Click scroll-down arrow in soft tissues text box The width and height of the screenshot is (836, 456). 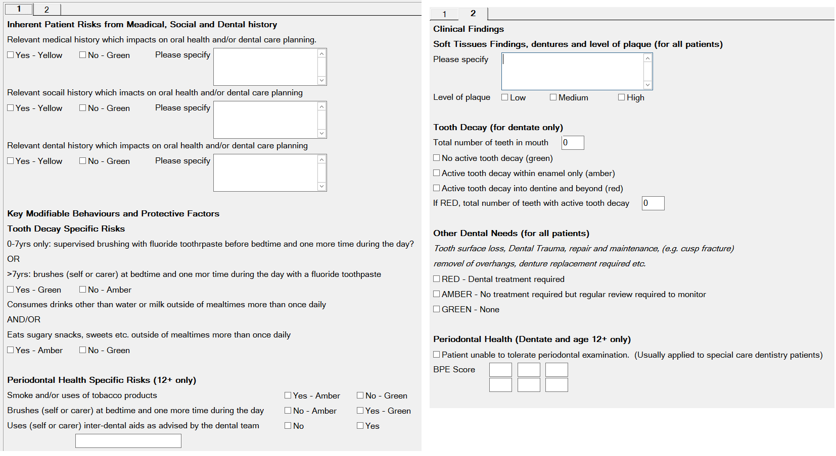click(x=648, y=85)
